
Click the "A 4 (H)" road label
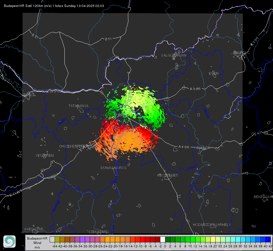click(x=184, y=147)
